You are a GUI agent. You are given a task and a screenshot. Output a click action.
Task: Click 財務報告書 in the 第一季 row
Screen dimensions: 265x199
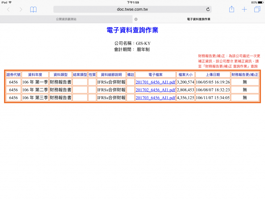pyautogui.click(x=60, y=82)
